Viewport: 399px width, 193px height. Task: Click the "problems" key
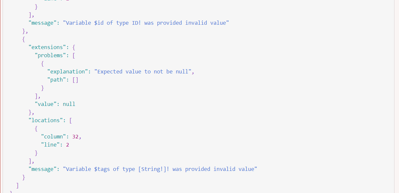(50, 55)
